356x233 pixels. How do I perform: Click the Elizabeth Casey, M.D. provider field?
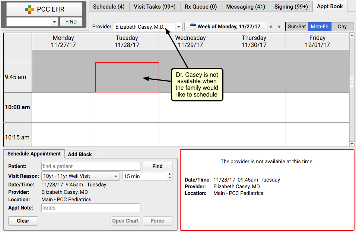144,27
